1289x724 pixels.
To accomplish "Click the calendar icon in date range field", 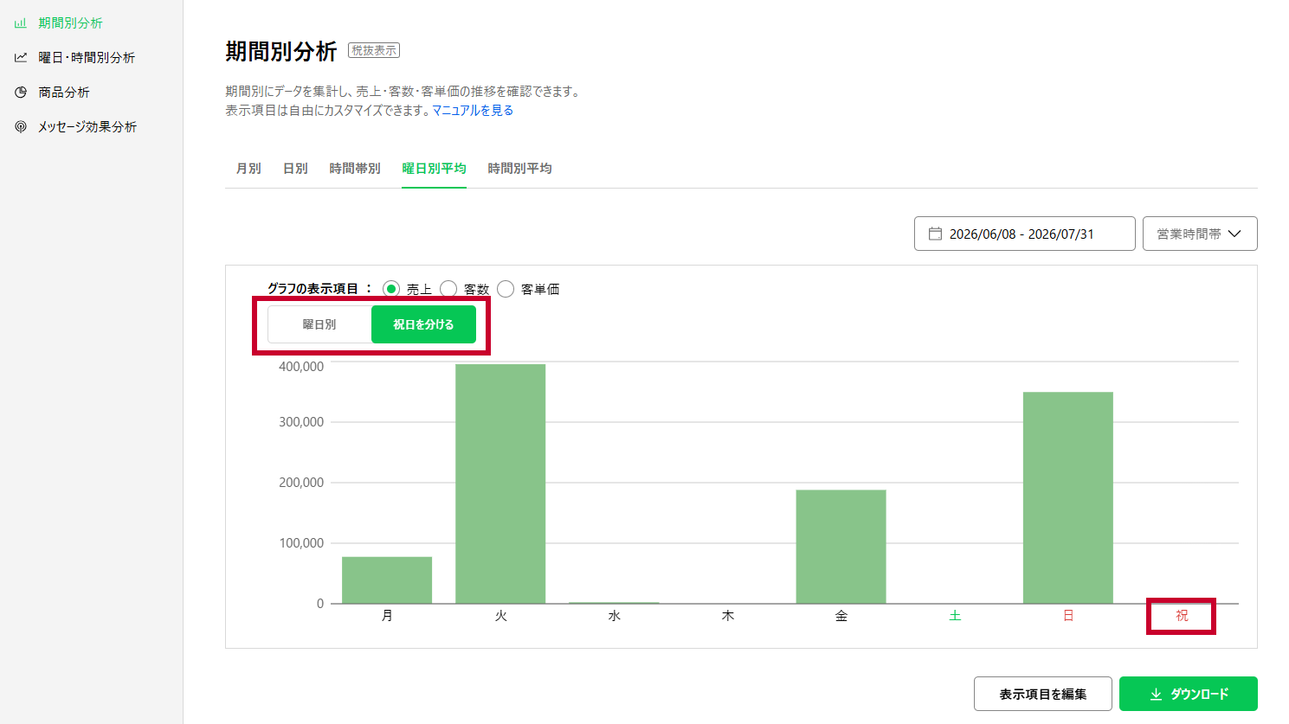I will [x=935, y=234].
